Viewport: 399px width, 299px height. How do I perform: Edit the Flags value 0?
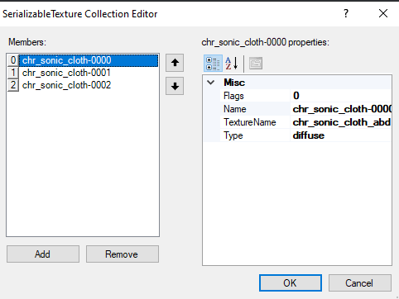click(x=341, y=96)
